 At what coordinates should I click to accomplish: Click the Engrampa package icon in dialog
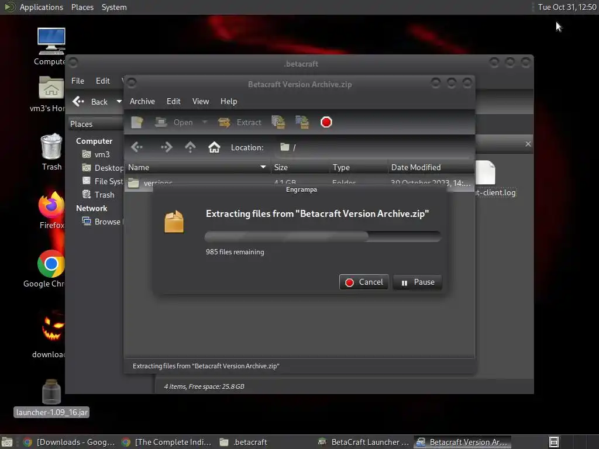pyautogui.click(x=174, y=222)
